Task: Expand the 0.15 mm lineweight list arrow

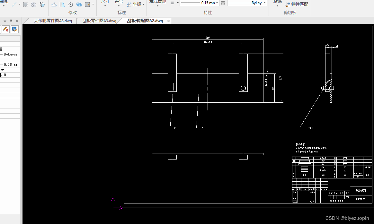Action: (x=217, y=3)
